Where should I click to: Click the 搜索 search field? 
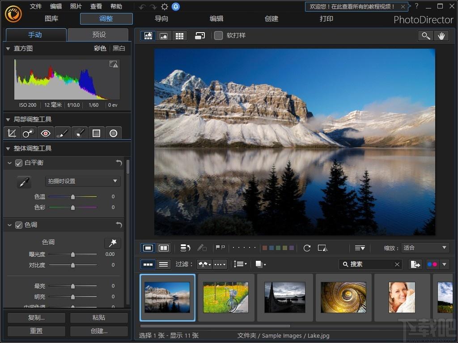coord(370,264)
